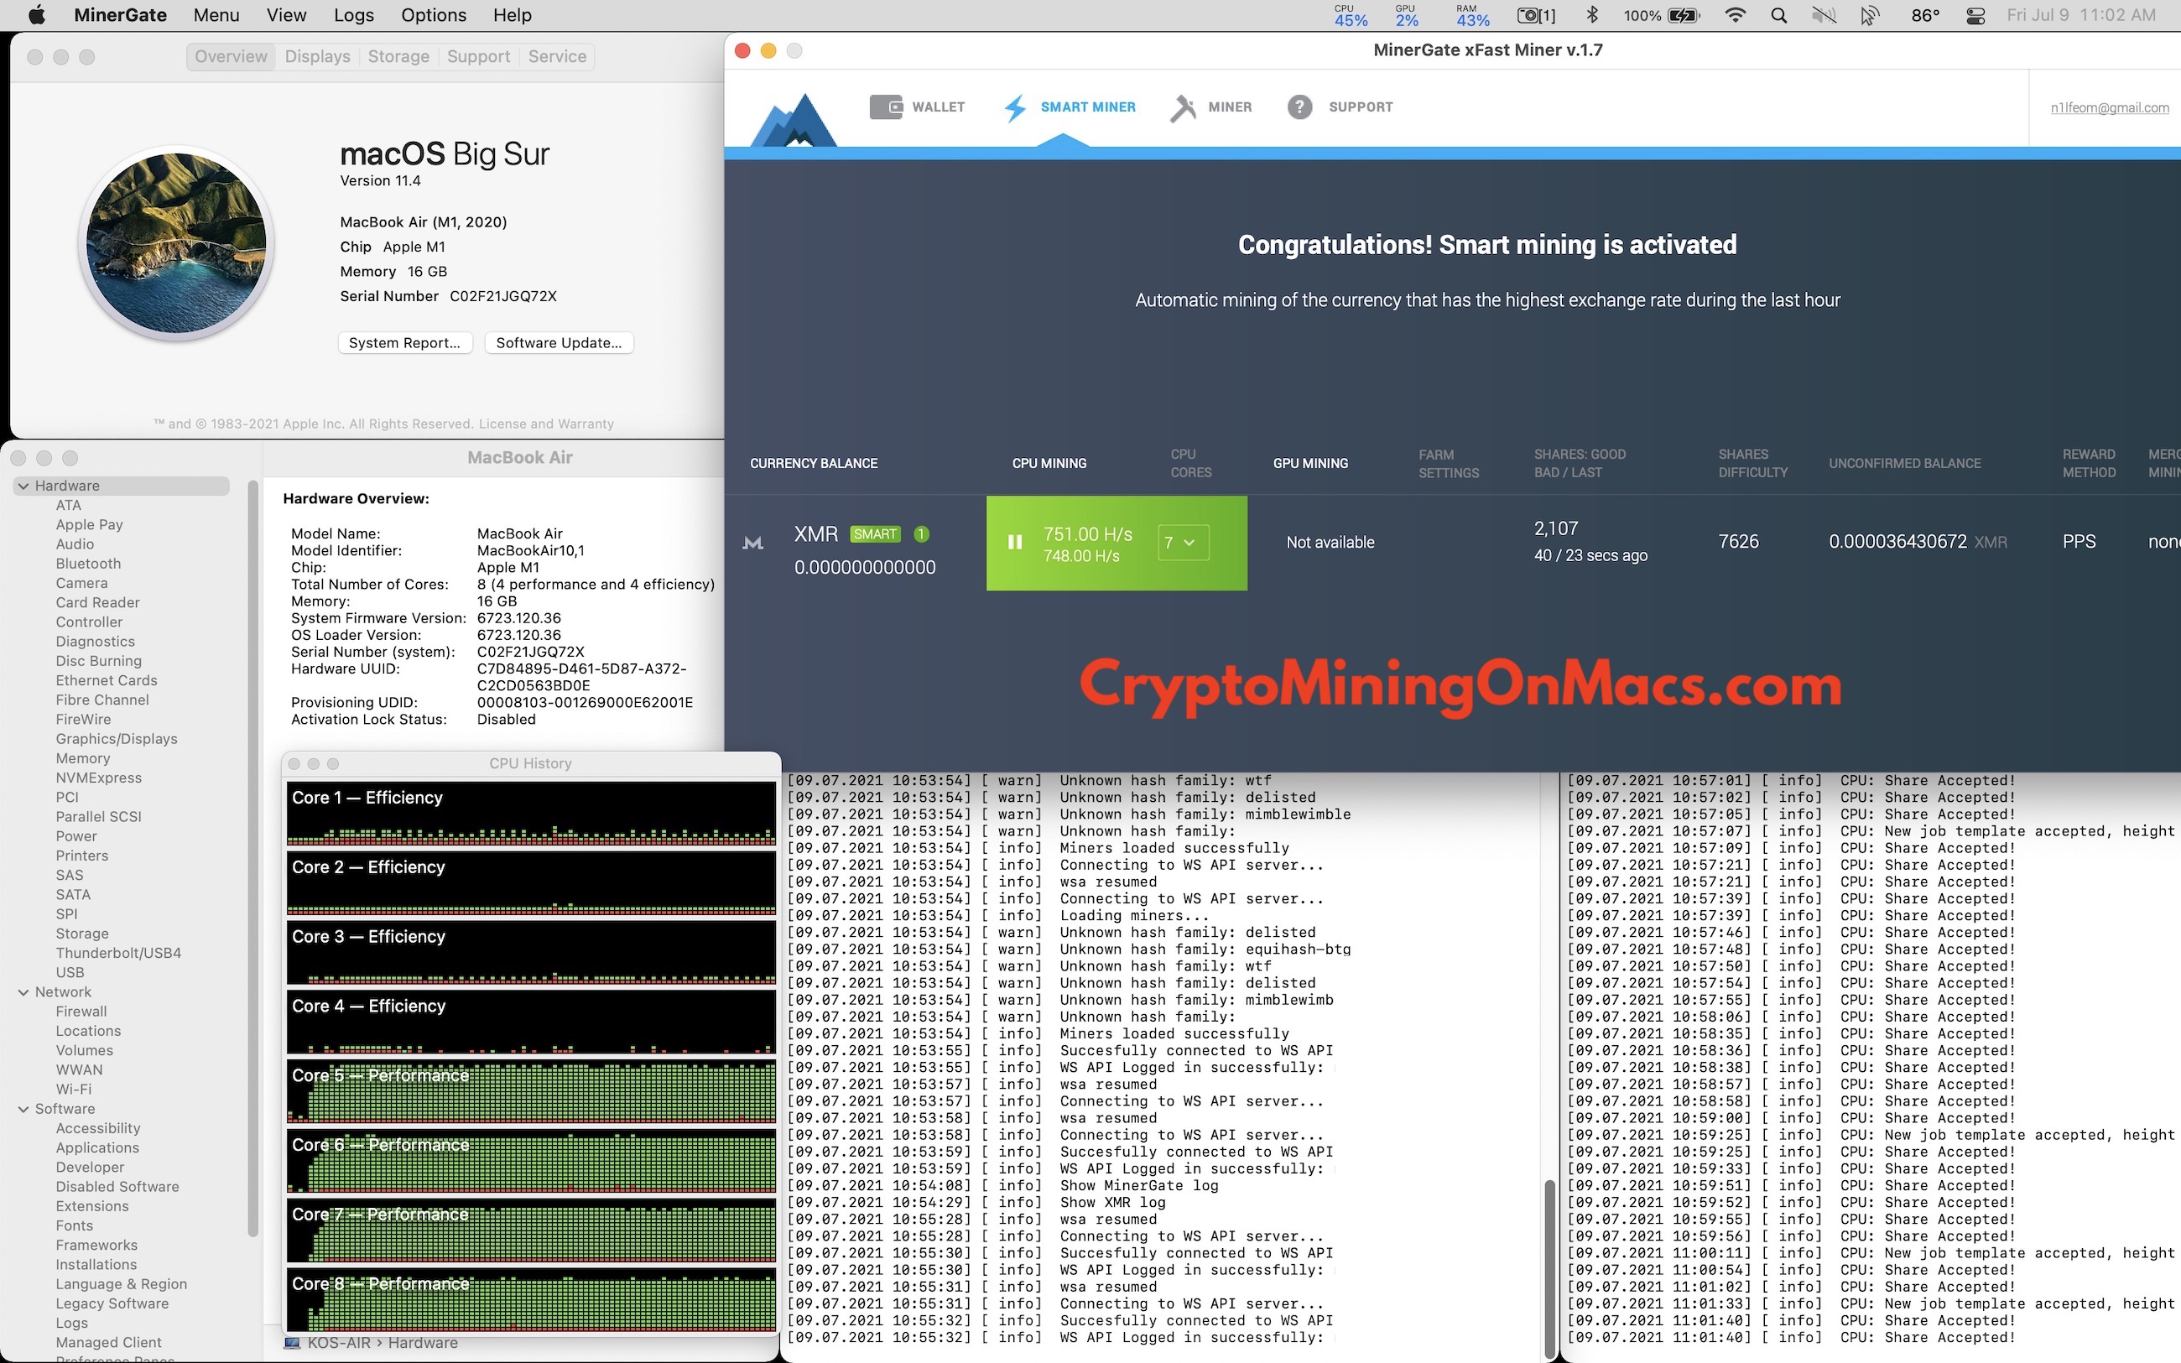Viewport: 2181px width, 1363px height.
Task: Select Thunderbolt/USB4 in System Report sidebar
Action: tap(118, 954)
